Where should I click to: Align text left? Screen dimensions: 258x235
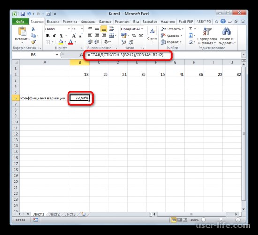(90, 35)
